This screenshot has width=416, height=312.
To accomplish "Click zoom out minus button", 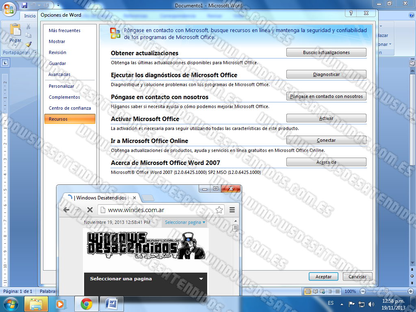I will (x=363, y=291).
